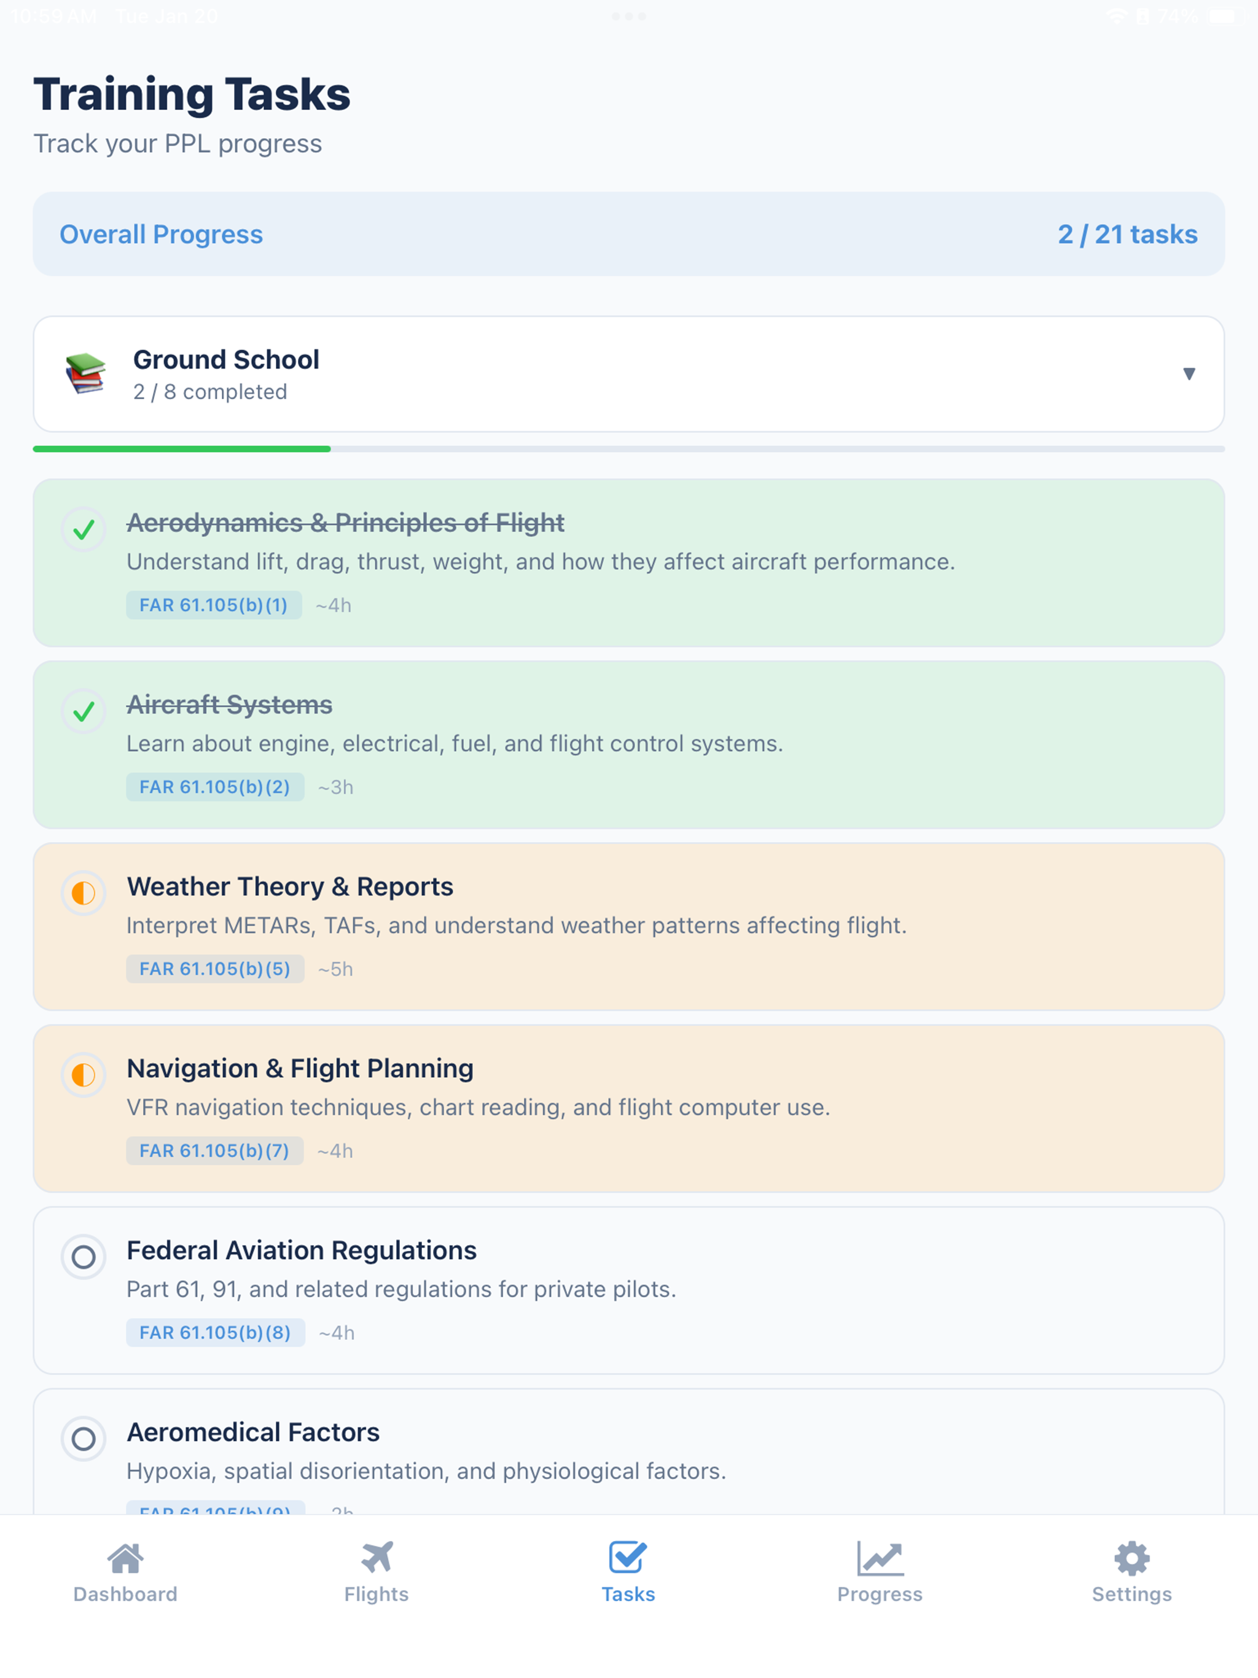This screenshot has width=1258, height=1678.
Task: Tap the FAR 61.105(b)(2) tag
Action: click(216, 787)
